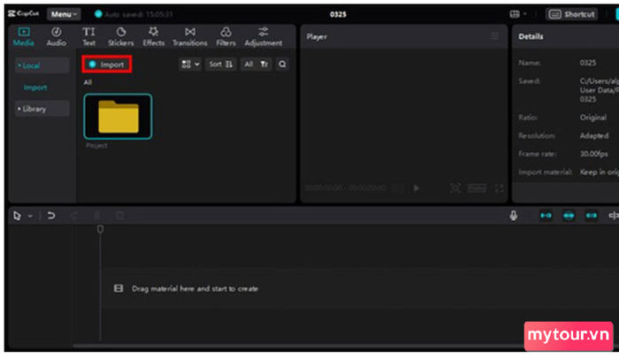Click the media search magnifier icon
Screen dimensions: 619x358
pyautogui.click(x=282, y=65)
